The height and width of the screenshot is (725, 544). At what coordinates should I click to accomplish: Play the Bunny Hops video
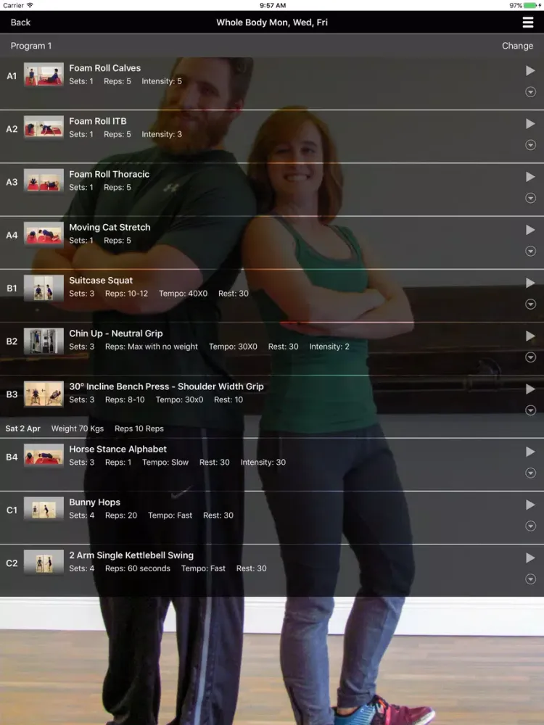click(x=530, y=505)
